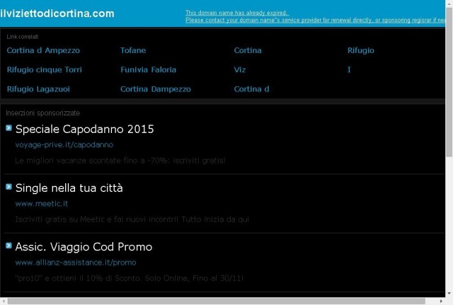
Task: Click vertical scrollbar down arrow
Action: coord(449,294)
